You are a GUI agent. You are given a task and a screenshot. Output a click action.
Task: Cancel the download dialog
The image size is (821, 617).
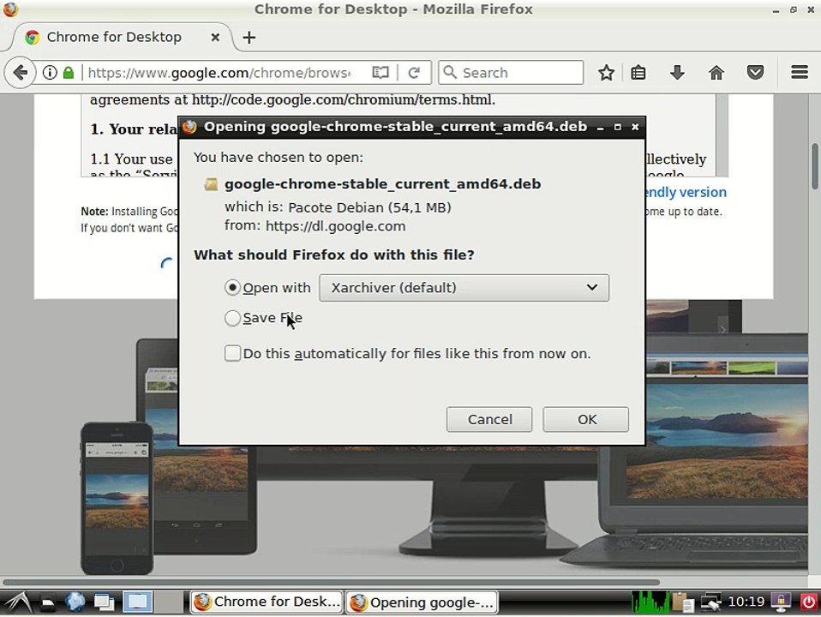tap(489, 420)
